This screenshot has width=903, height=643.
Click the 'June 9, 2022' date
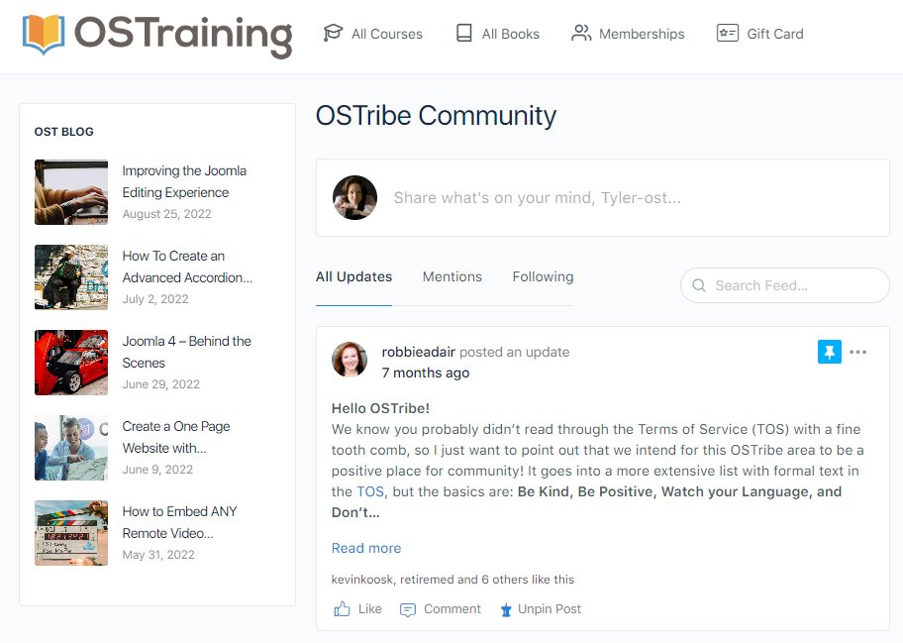(x=157, y=470)
